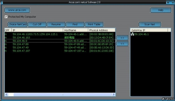The height and width of the screenshot is (101, 175).
Task: Click the Find button
Action: [x=75, y=25]
